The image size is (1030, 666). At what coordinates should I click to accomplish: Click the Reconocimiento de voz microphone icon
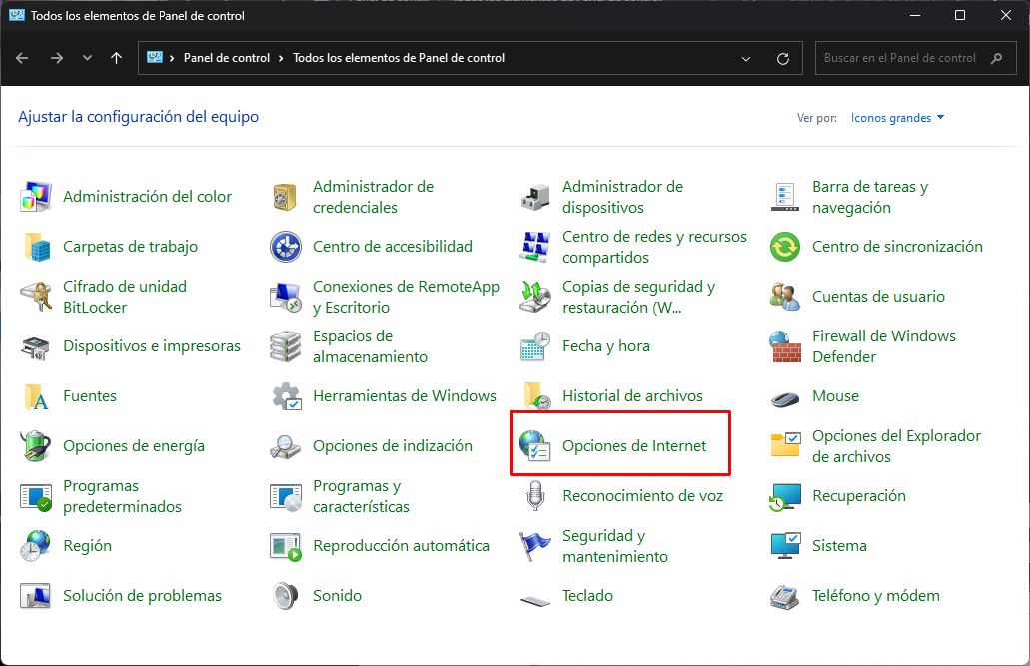click(534, 496)
